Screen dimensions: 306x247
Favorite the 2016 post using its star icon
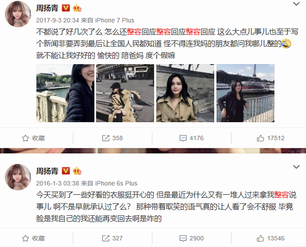click(x=33, y=238)
